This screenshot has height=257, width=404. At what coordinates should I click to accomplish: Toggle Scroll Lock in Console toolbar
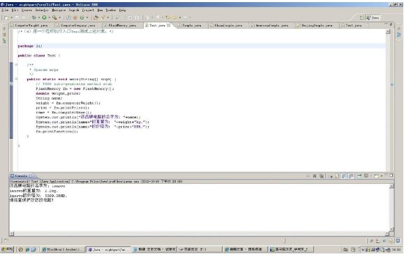337,176
